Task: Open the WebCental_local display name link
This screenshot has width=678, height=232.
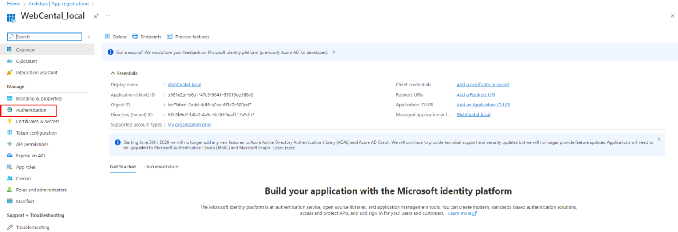Action: [184, 85]
